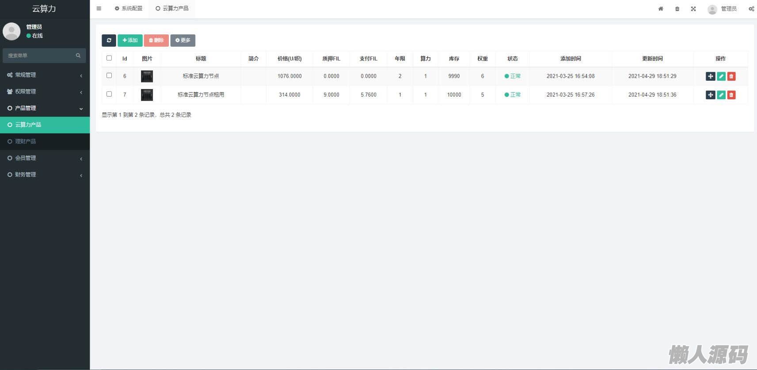Refresh the product table

pos(109,40)
